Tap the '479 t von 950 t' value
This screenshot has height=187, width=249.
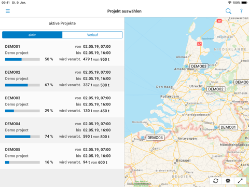click(x=96, y=59)
